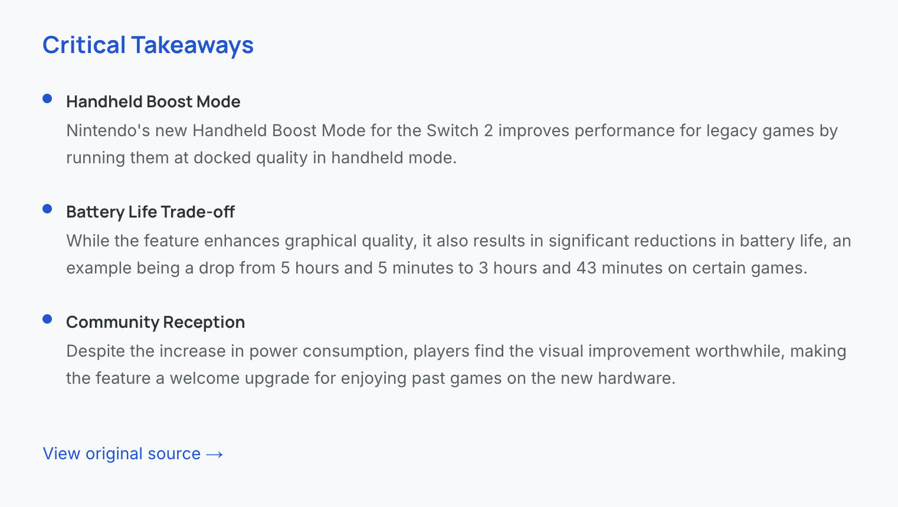Click the words Switch 2 in first paragraph

[x=460, y=130]
